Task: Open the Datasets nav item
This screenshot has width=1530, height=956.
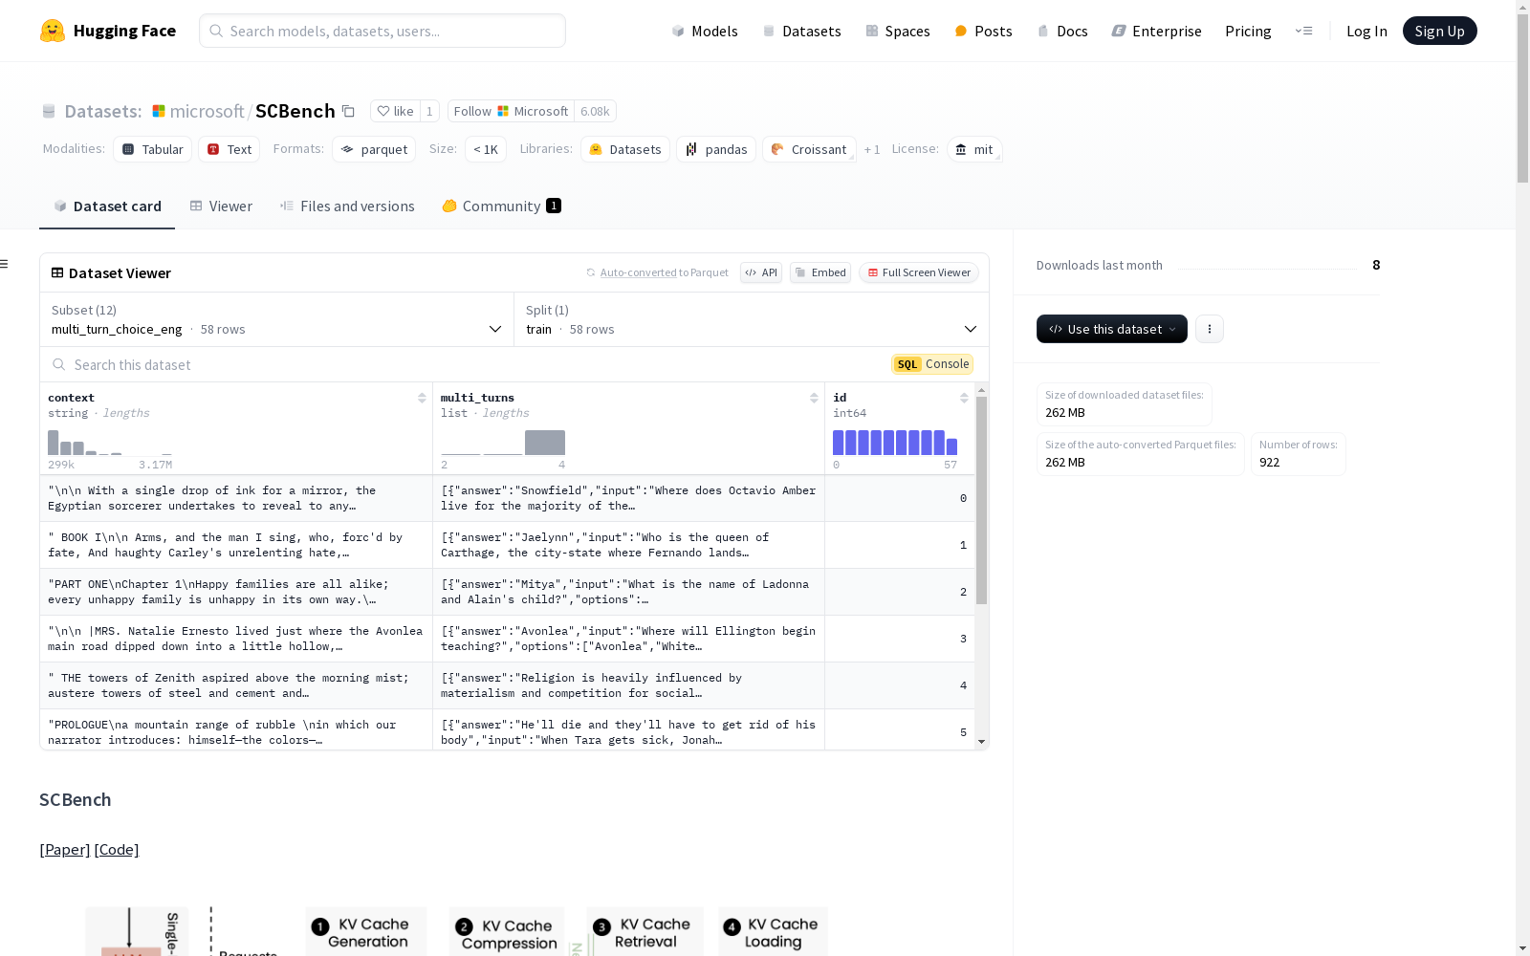Action: (x=801, y=31)
